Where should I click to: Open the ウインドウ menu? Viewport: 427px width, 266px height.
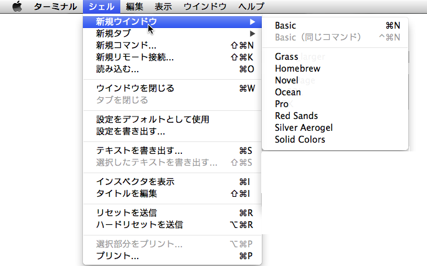point(205,6)
